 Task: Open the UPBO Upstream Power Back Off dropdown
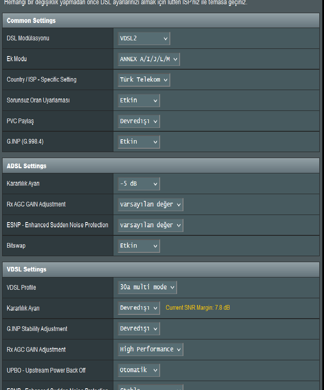[139, 370]
